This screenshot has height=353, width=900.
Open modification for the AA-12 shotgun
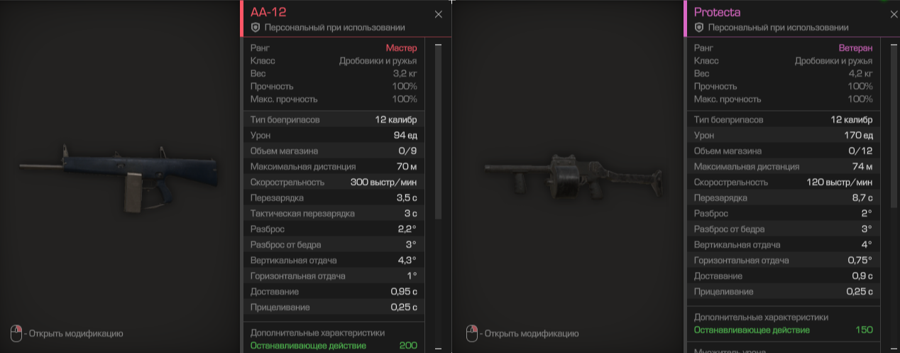pyautogui.click(x=77, y=334)
